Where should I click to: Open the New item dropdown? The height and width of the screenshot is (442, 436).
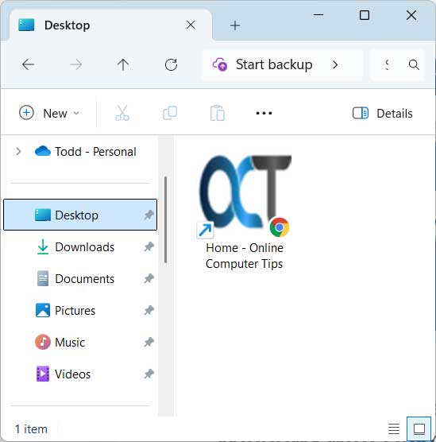49,113
